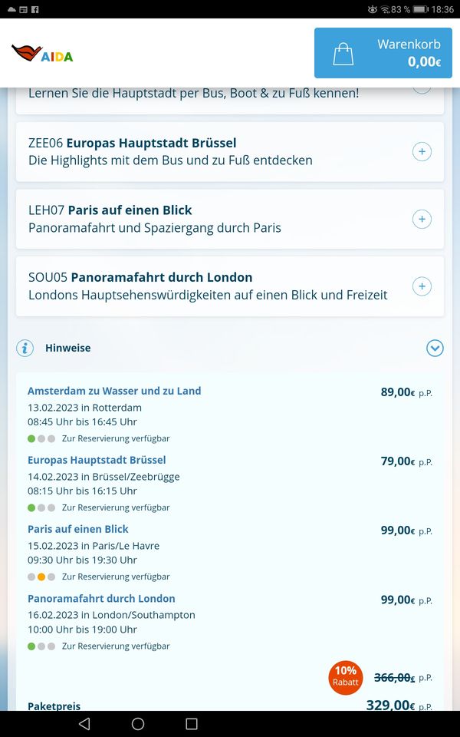Tap the AIDA logo

point(42,54)
